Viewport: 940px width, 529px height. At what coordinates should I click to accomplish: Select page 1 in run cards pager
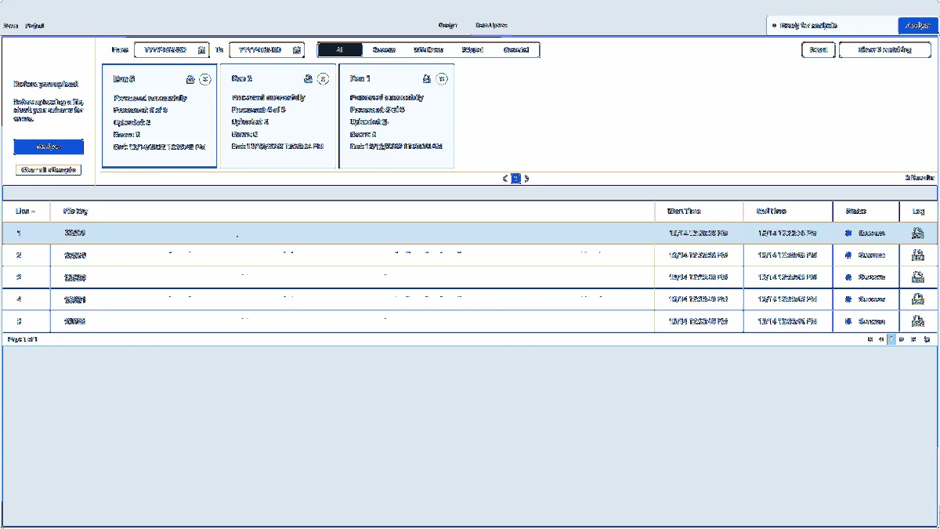point(516,178)
